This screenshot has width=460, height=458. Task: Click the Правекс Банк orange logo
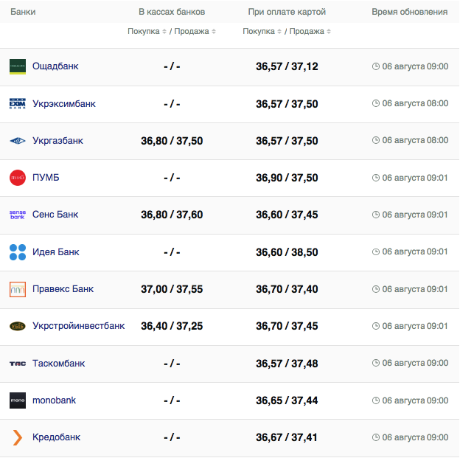tap(18, 289)
